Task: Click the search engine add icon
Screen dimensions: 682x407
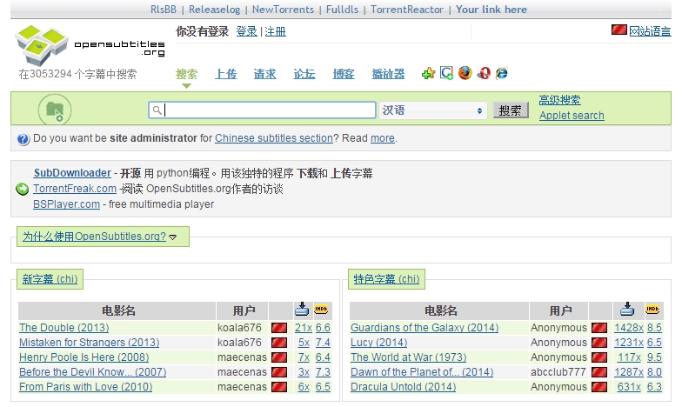Action: [447, 73]
